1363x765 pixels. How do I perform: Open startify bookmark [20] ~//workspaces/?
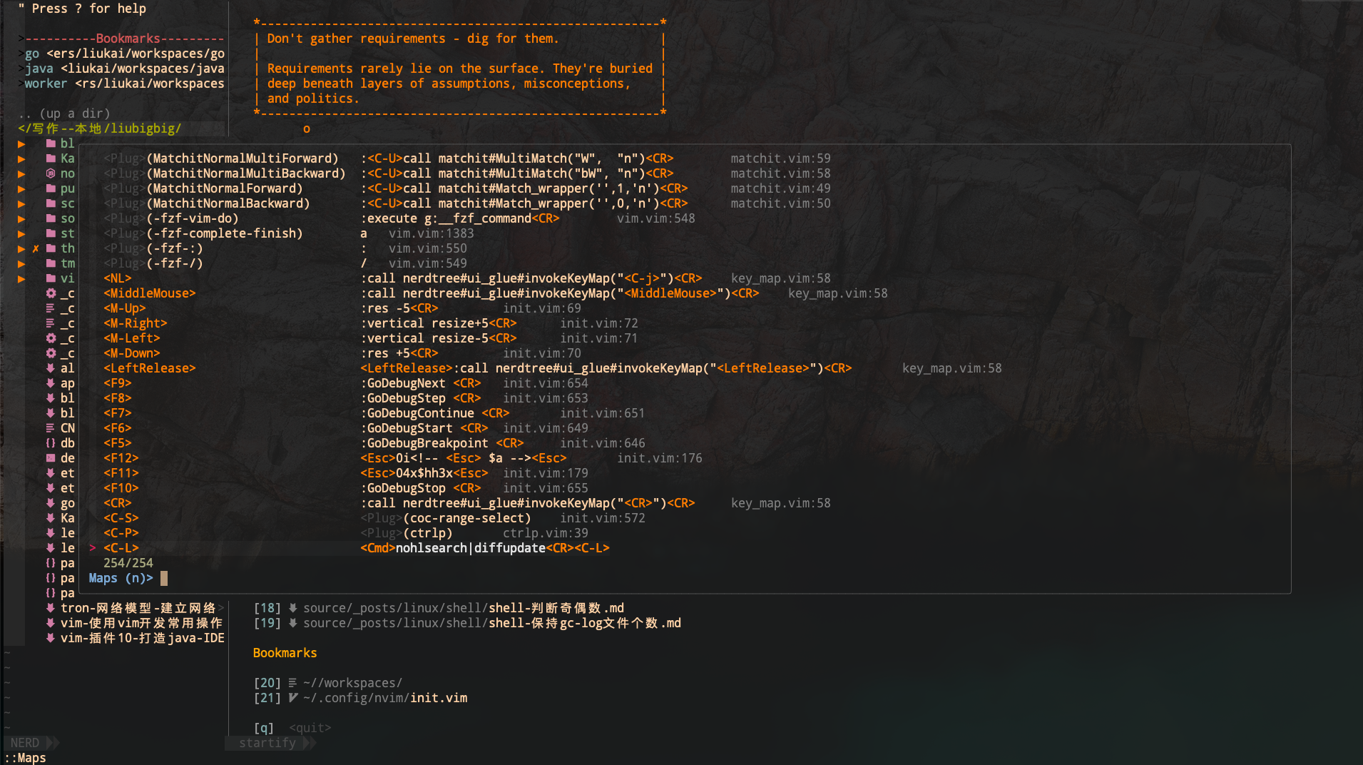click(x=328, y=683)
